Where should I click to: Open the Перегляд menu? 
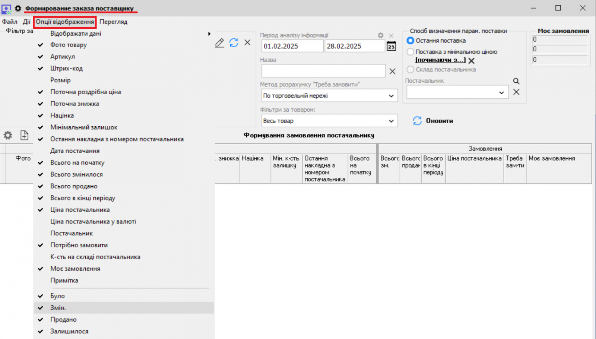click(113, 22)
